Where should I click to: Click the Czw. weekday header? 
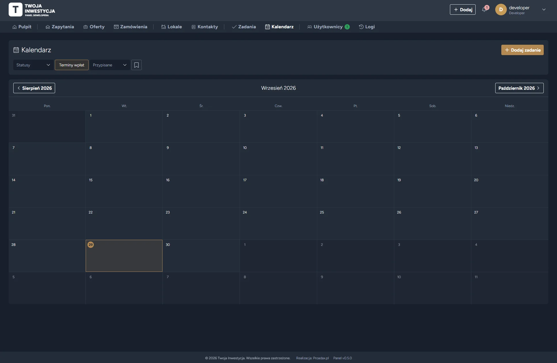pyautogui.click(x=278, y=106)
